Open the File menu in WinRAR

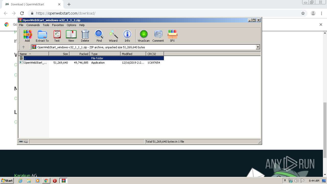pos(21,25)
